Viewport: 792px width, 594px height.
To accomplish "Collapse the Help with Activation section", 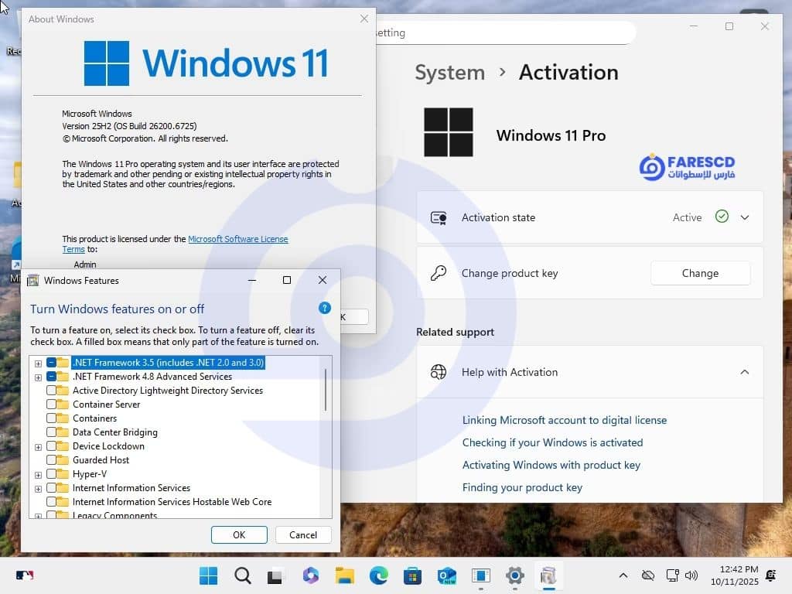I will pyautogui.click(x=745, y=372).
